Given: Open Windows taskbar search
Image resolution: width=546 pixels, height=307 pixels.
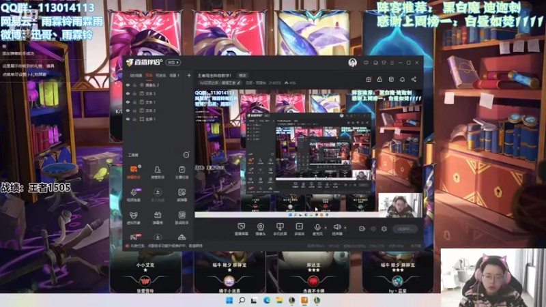Looking at the screenshot, I should pyautogui.click(x=242, y=300).
